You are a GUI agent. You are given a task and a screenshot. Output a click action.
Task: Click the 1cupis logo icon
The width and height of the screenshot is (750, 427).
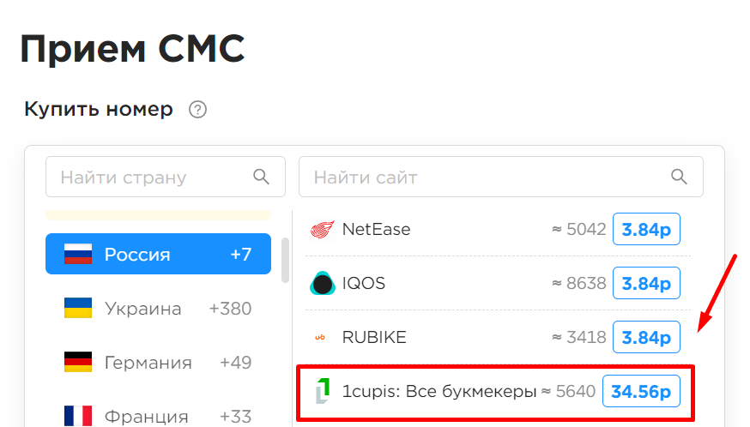pyautogui.click(x=323, y=391)
